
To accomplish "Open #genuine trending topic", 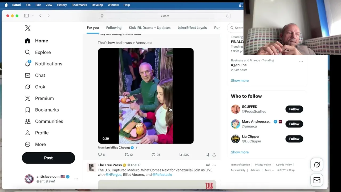I will pyautogui.click(x=239, y=65).
